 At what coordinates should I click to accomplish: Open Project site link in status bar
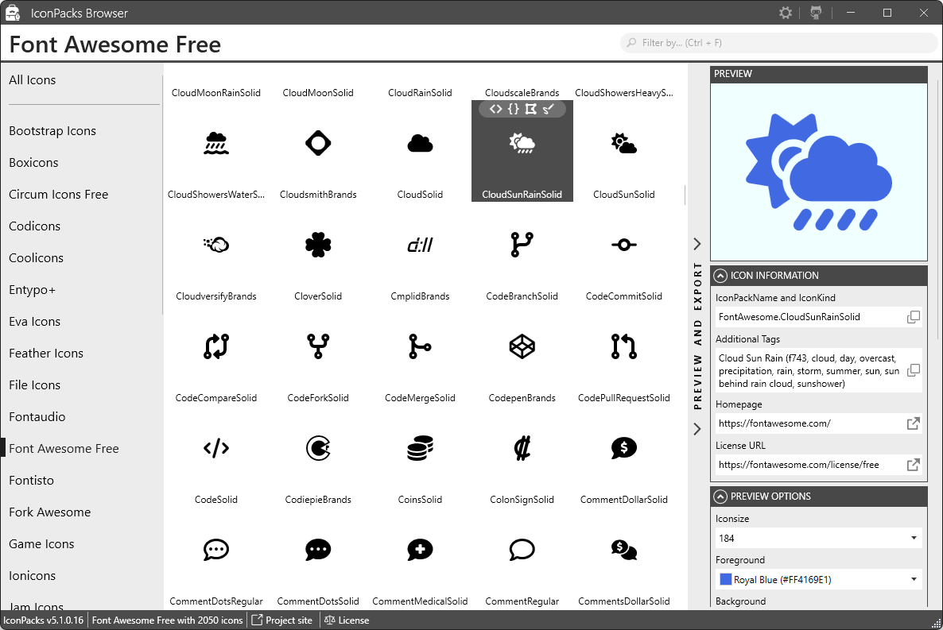282,620
